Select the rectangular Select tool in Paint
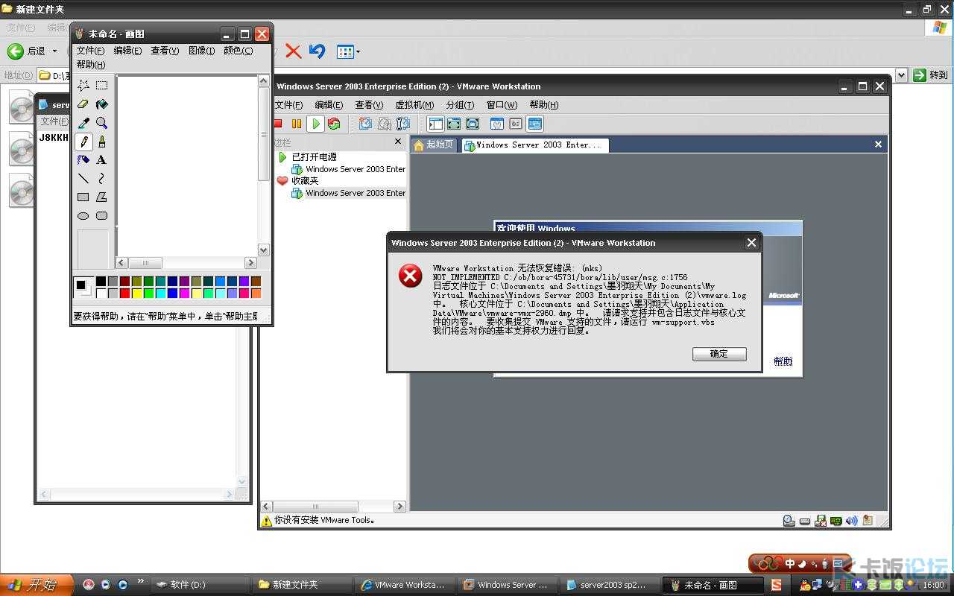 point(102,86)
